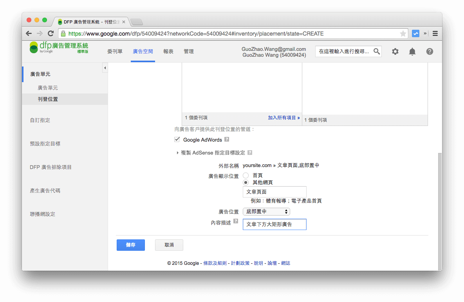Click the 儲存 button

(x=130, y=245)
